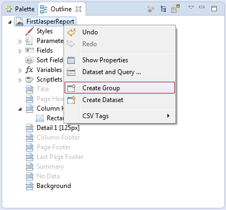Click the tree layout toolbar icon
Viewport: 226px width, 210px height.
coord(163,9)
